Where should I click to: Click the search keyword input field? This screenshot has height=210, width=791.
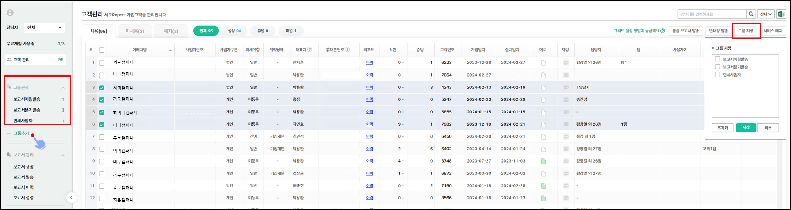[x=711, y=14]
